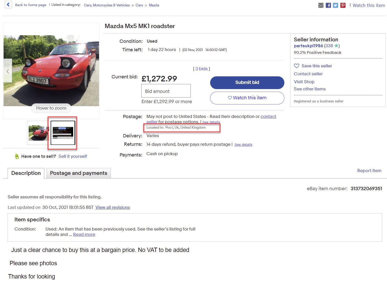The height and width of the screenshot is (290, 387).
Task: Click heart icon beside Save this seller
Action: pyautogui.click(x=297, y=66)
